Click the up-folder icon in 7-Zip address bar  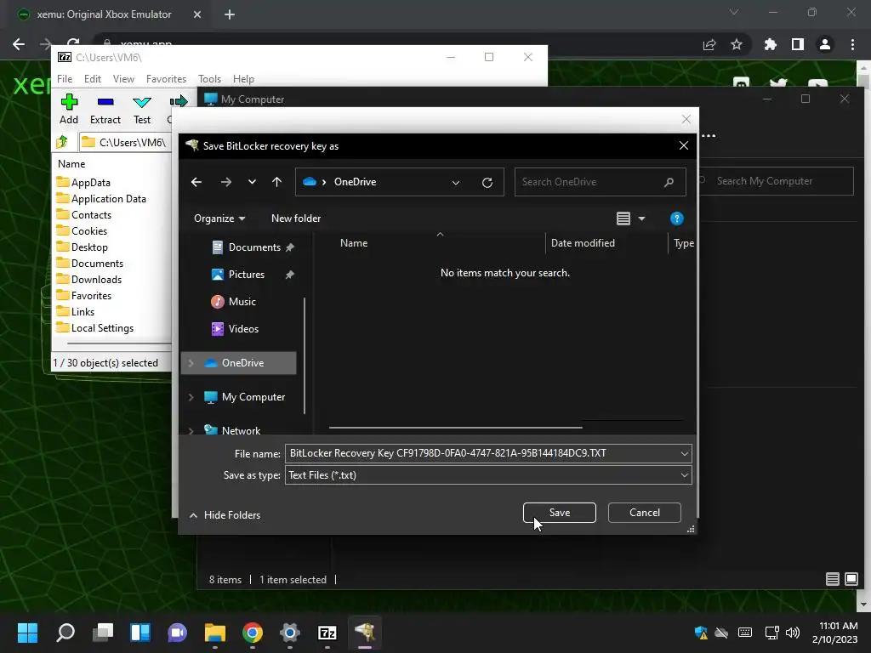coord(62,142)
